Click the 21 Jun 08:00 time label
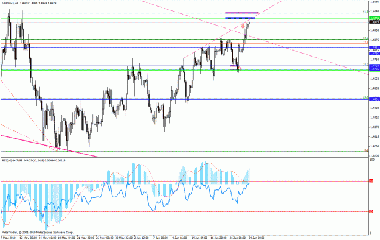Image resolution: width=380 pixels, height=240 pixels. [238, 238]
